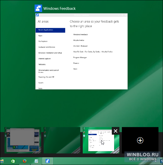Select the Tools area
Screen dimensions: 163x165
(x=40, y=88)
